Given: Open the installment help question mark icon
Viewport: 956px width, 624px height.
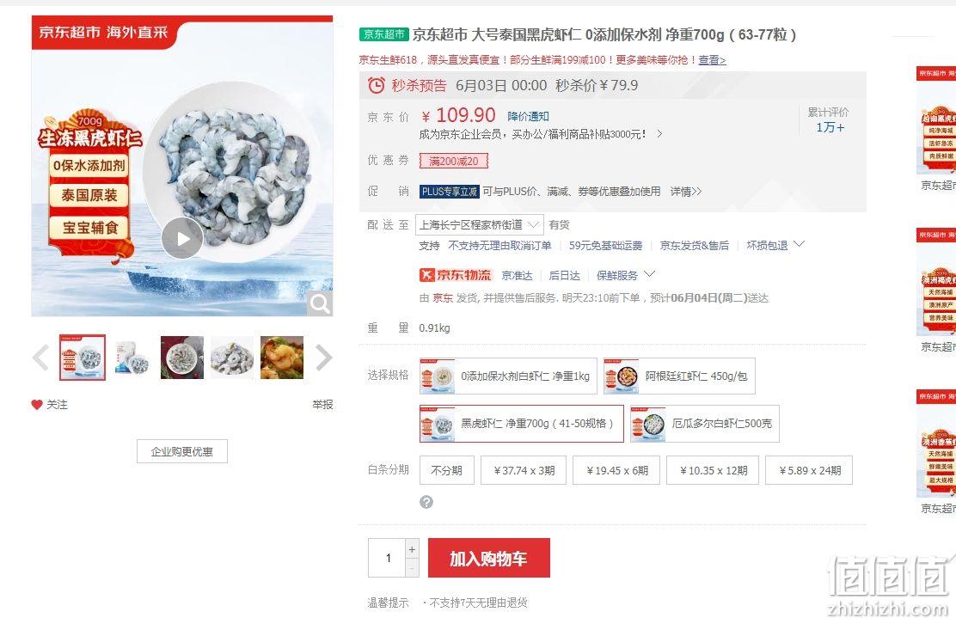Looking at the screenshot, I should coord(426,502).
